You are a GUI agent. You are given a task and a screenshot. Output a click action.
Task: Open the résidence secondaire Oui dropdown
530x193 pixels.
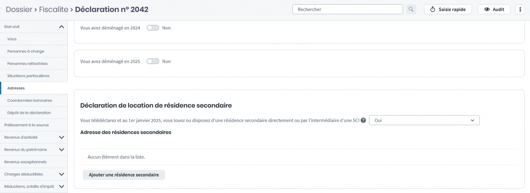tap(424, 121)
